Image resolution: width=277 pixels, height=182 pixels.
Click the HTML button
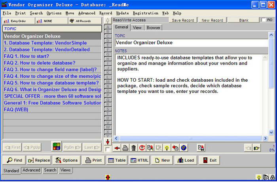[x=139, y=160]
